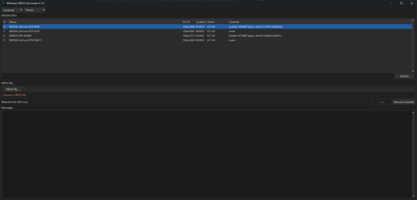Click the Remove override button
The image size is (417, 200).
[404, 102]
